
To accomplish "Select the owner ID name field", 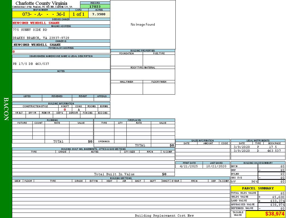I will point(37,45).
